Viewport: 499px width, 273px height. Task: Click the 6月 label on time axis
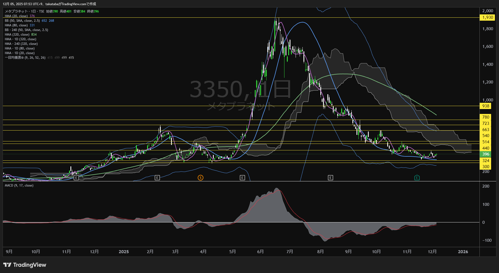click(x=260, y=252)
